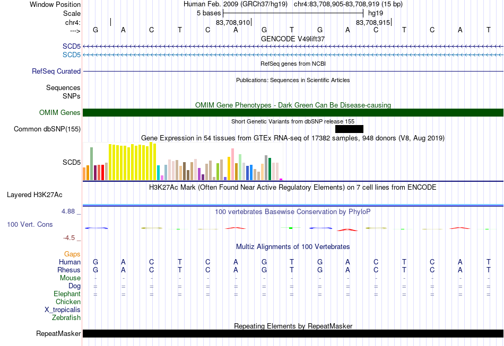Select the Rhesus species alignment row label
Image resolution: width=504 pixels, height=346 pixels.
coord(69,270)
